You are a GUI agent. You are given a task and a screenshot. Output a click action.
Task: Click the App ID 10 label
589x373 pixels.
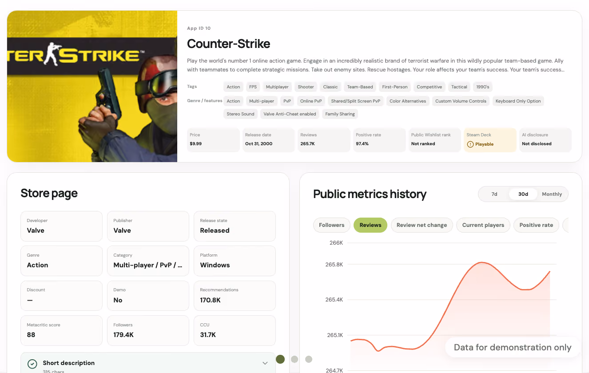[x=199, y=28]
